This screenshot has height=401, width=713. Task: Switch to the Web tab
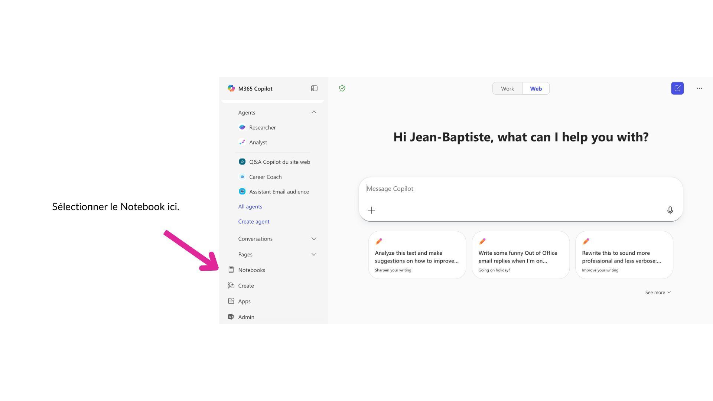coord(536,88)
